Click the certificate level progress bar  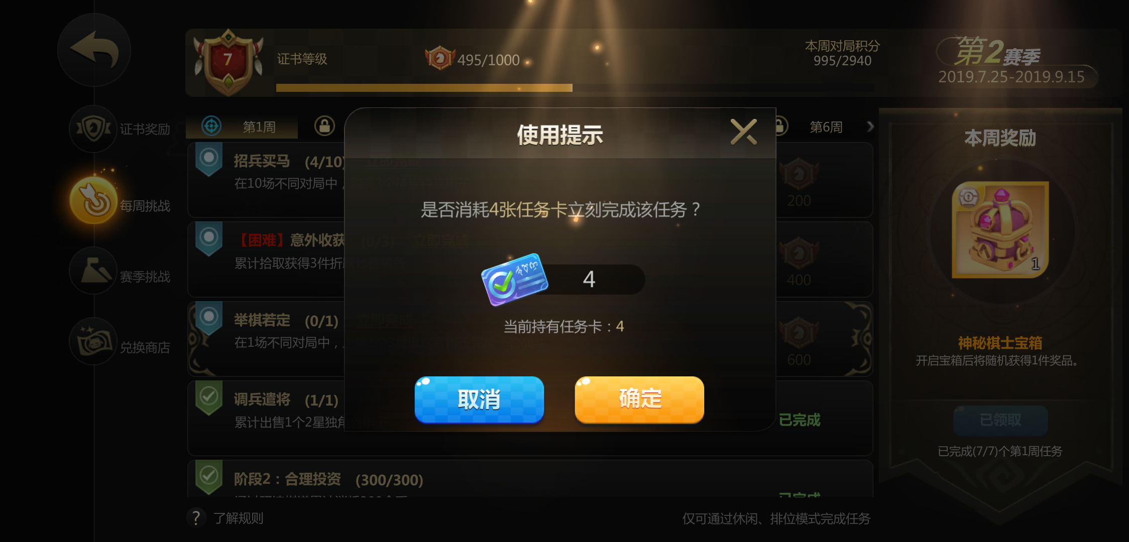(575, 88)
